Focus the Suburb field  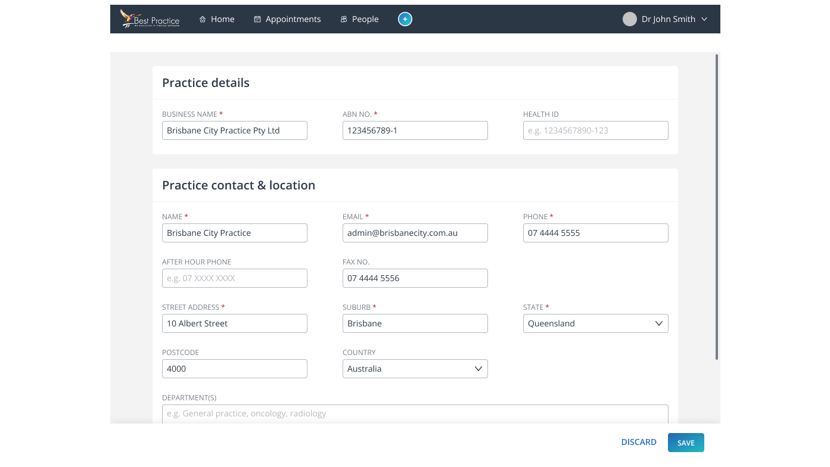415,323
